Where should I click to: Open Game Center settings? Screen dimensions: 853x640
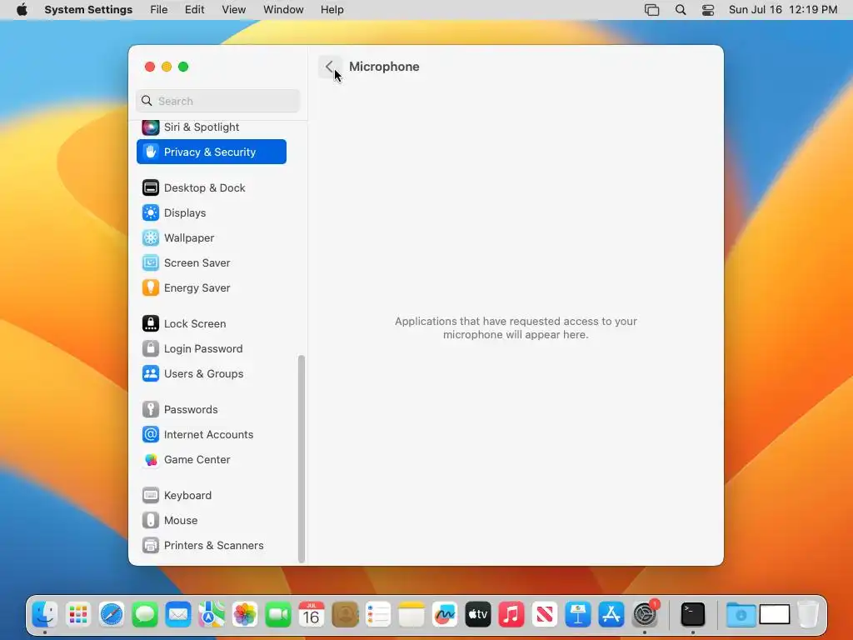[212, 460]
